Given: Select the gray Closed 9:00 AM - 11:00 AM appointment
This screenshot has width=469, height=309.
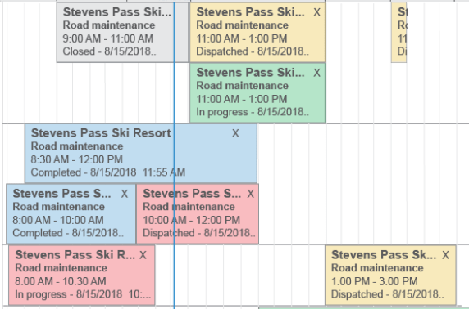Looking at the screenshot, I should click(123, 32).
